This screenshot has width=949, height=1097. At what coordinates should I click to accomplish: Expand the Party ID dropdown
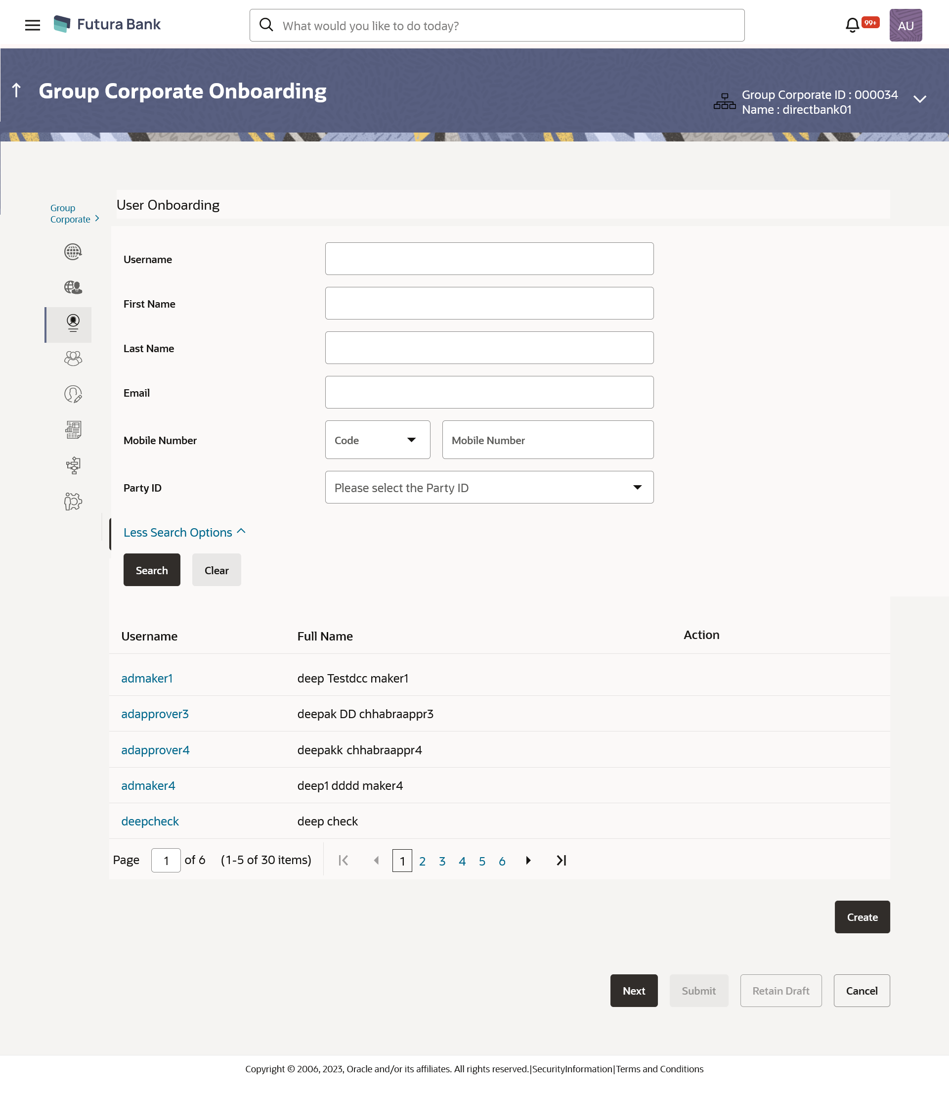click(x=489, y=488)
